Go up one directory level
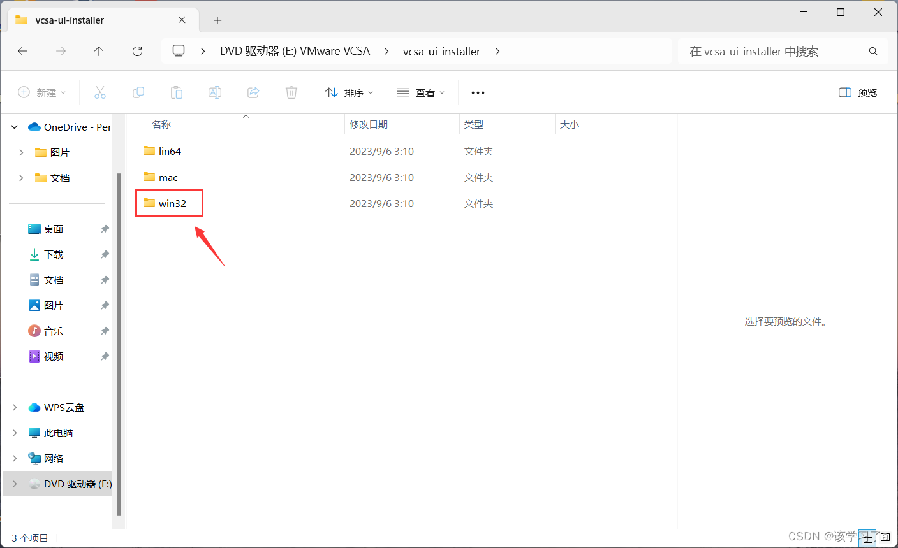Viewport: 898px width, 548px height. (x=99, y=51)
